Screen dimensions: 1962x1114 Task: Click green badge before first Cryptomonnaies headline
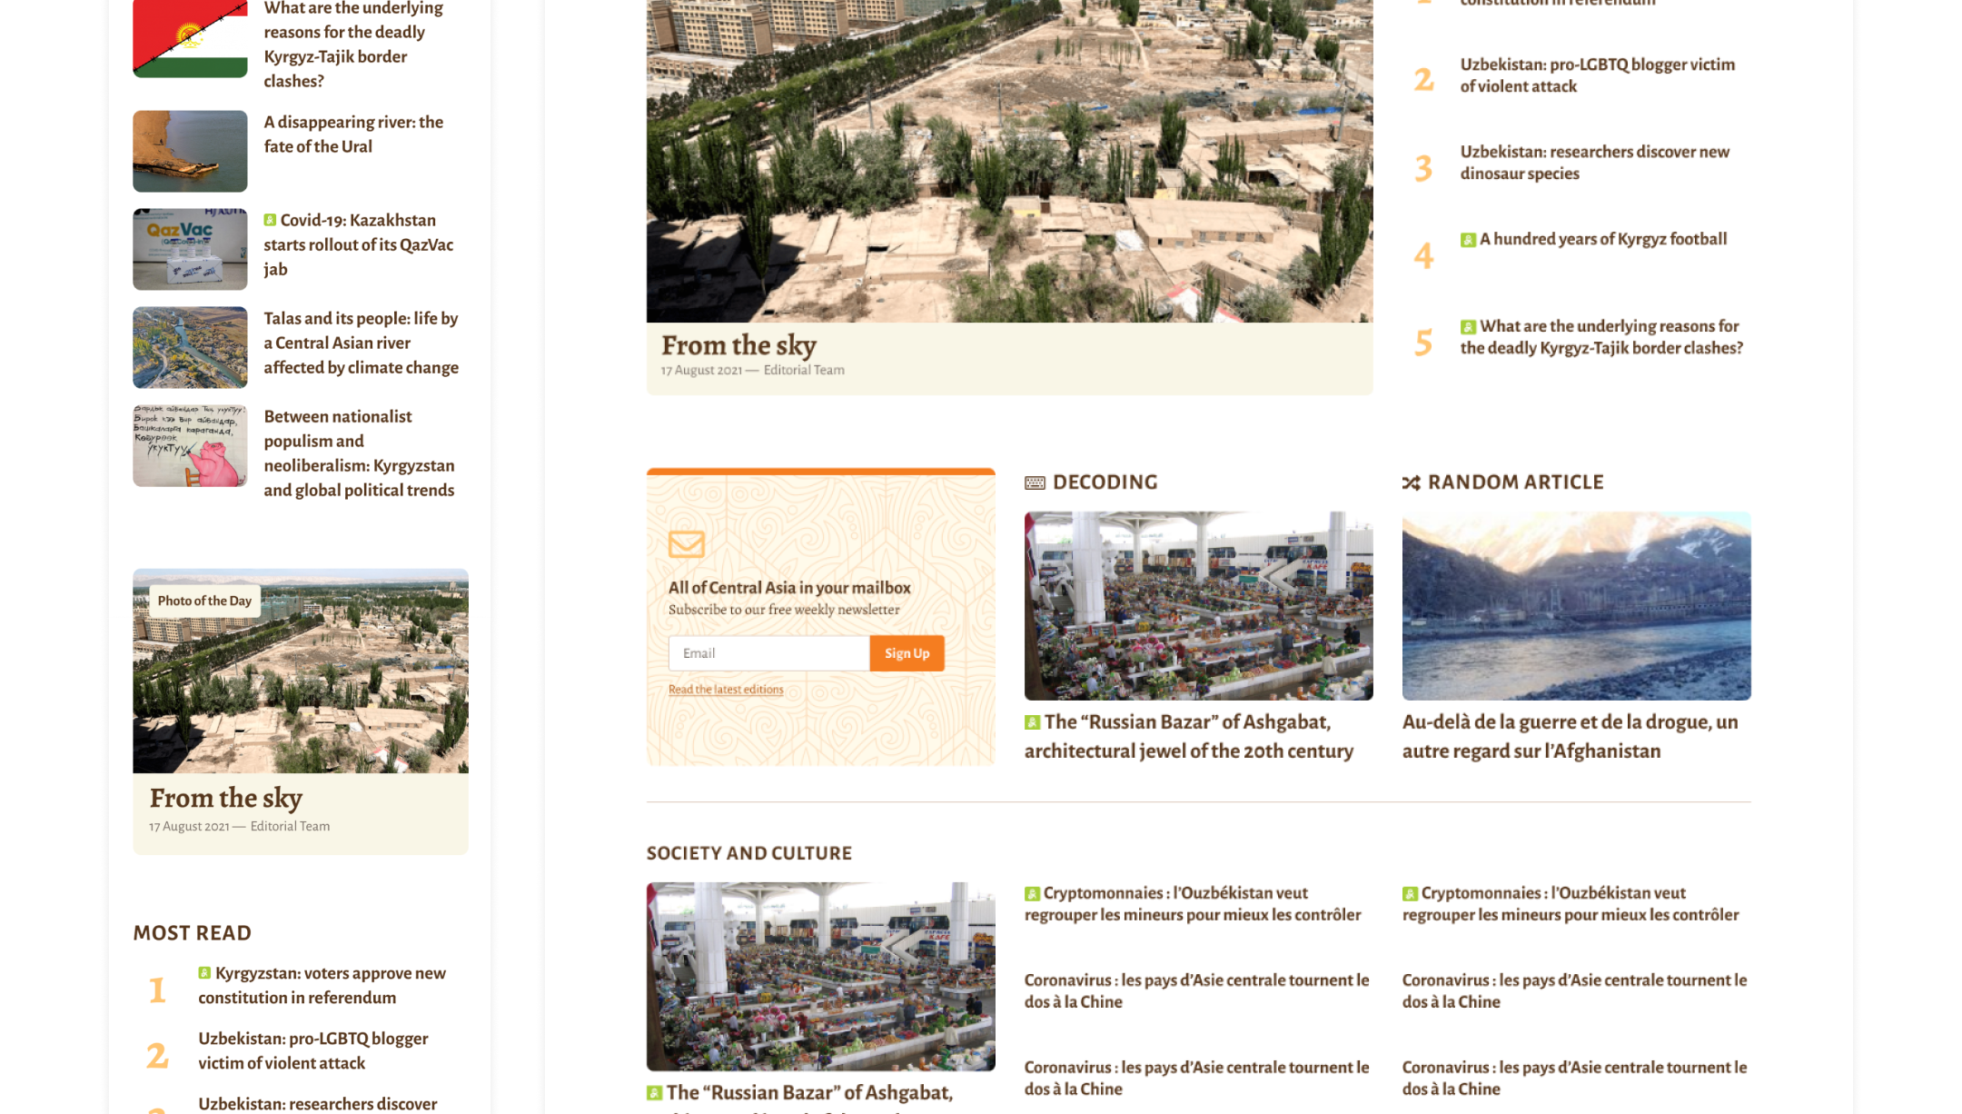tap(1032, 894)
